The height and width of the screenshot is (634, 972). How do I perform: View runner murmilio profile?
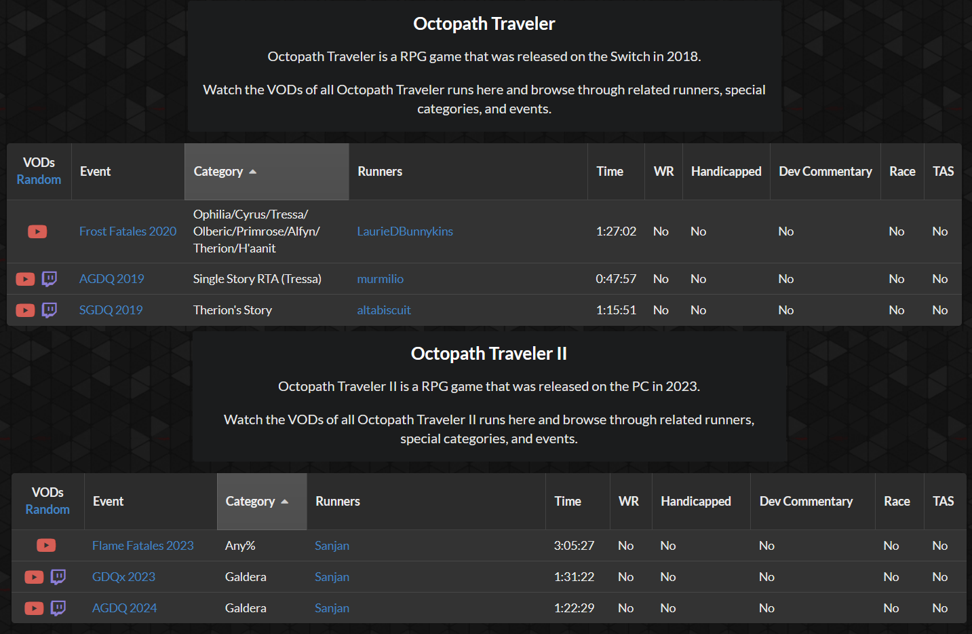pyautogui.click(x=380, y=279)
